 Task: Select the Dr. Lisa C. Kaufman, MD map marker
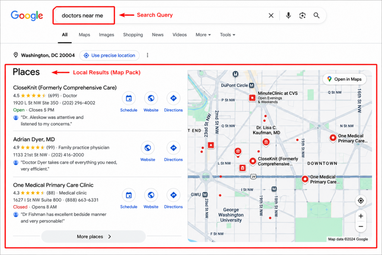[x=266, y=142]
